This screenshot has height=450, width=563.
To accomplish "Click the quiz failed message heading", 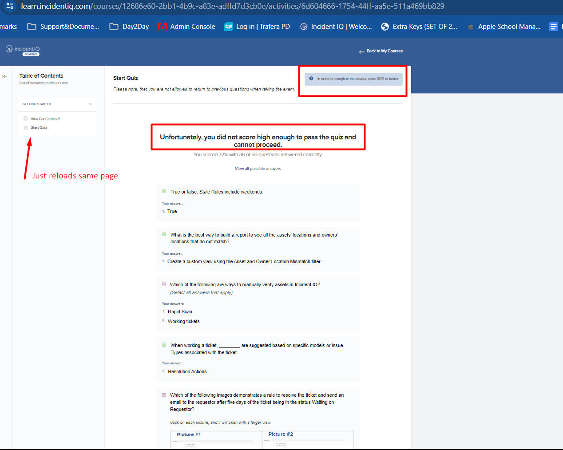I will [x=258, y=141].
